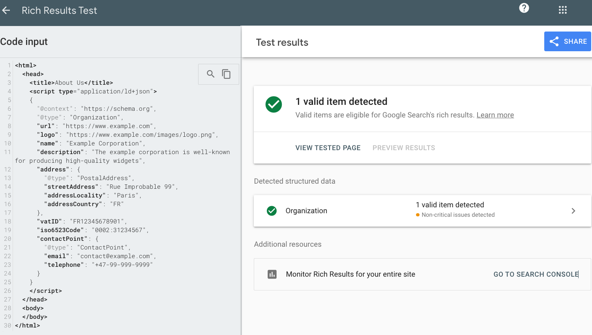Click the share icon in Share button

[x=554, y=41]
